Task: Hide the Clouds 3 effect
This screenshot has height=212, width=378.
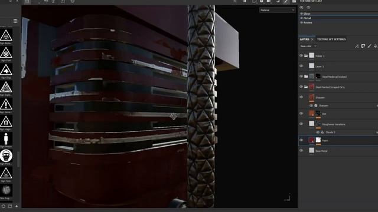Action: point(318,132)
